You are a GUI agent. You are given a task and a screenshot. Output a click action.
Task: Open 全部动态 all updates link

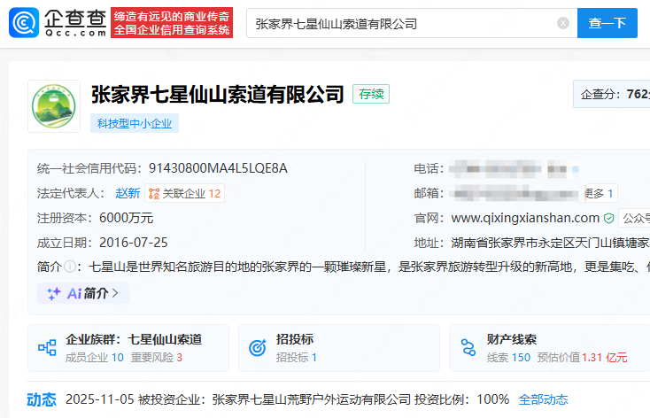pyautogui.click(x=543, y=399)
